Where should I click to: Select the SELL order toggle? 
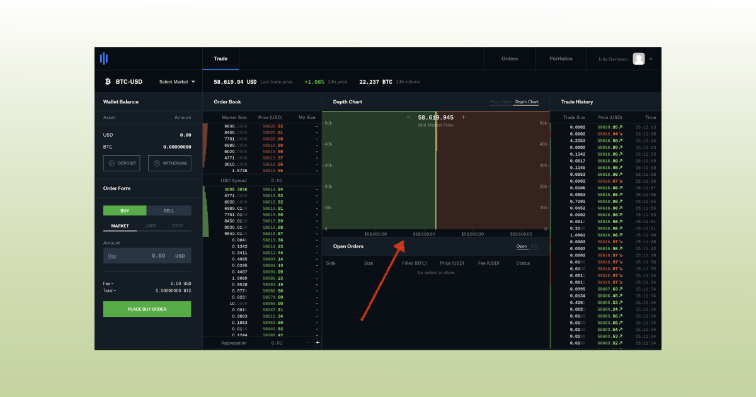pyautogui.click(x=169, y=210)
